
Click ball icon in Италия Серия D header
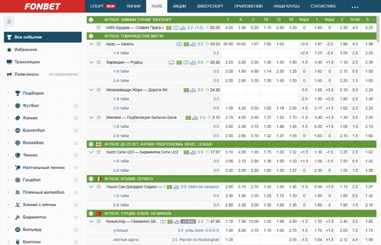[91, 179]
